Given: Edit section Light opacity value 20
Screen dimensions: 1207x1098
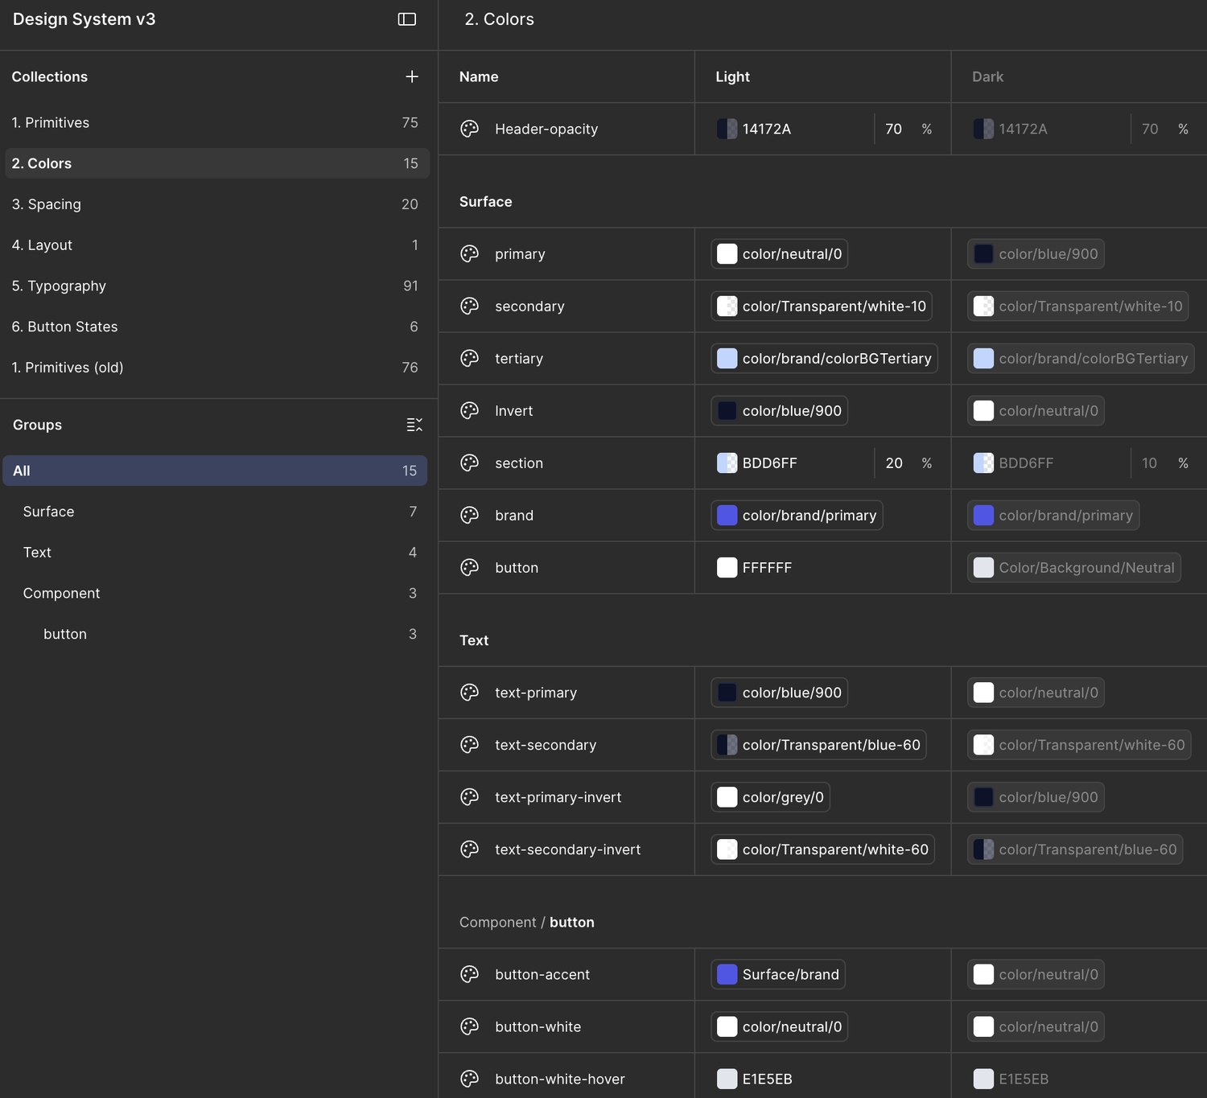Looking at the screenshot, I should pos(894,463).
